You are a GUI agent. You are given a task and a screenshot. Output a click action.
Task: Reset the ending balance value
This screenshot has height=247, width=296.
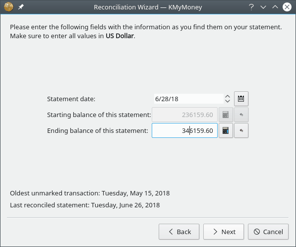241,130
